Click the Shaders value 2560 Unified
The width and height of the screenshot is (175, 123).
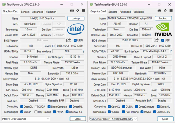pos(120,57)
